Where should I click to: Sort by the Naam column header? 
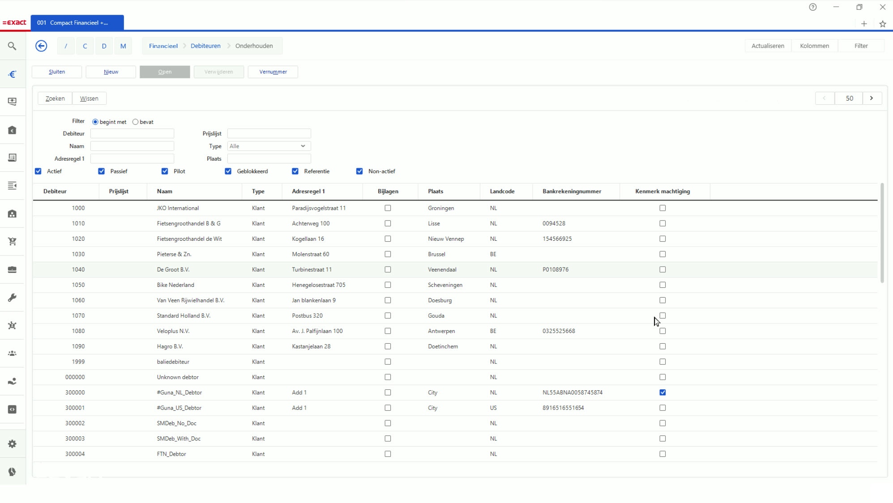point(164,191)
